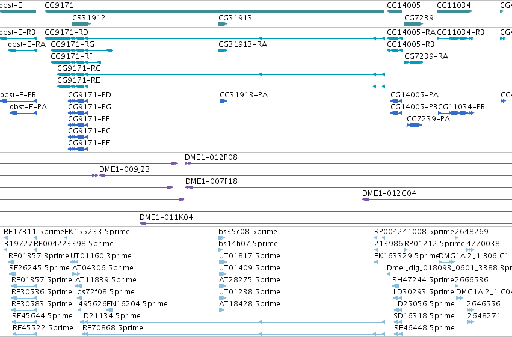Select EST UT01238.5prime
This screenshot has width=512, height=337.
pos(223,298)
